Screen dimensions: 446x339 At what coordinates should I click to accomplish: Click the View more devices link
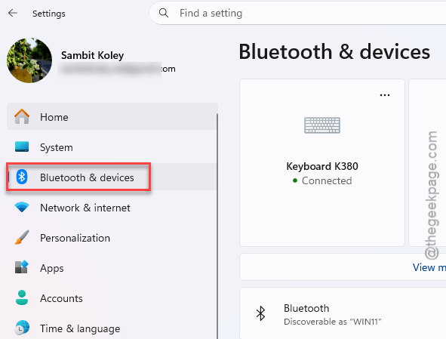(429, 267)
